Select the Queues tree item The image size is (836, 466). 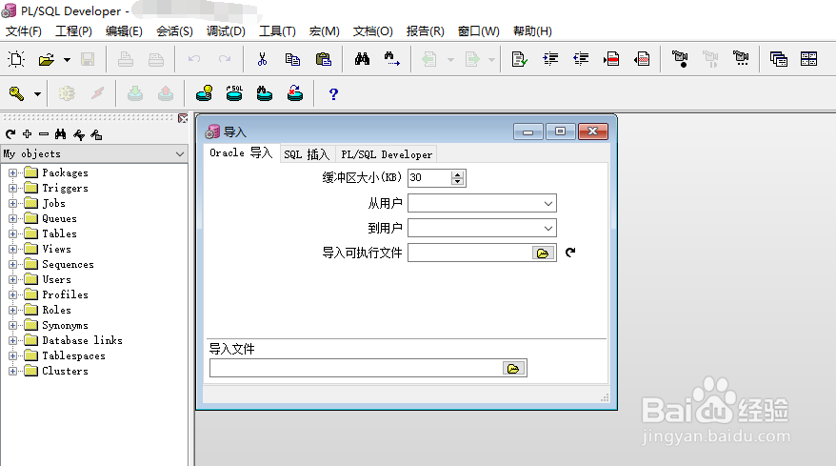59,219
